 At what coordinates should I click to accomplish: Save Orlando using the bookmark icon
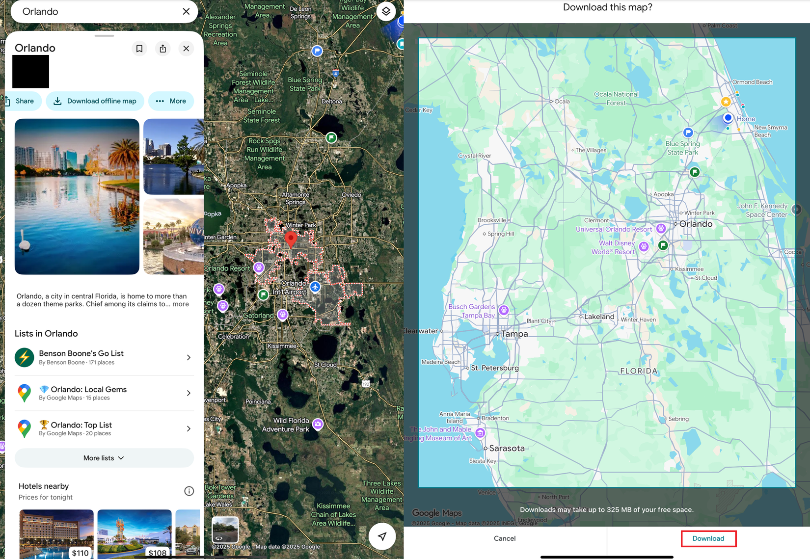tap(139, 48)
